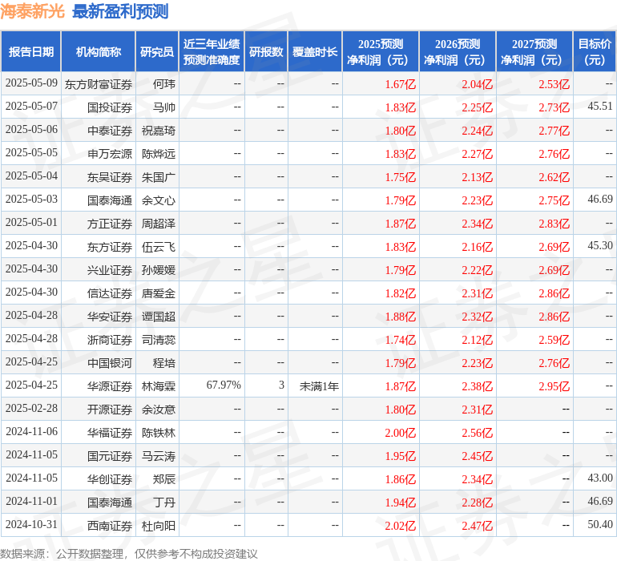The image size is (617, 561).
Task: Click researcher name 余文心
Action: (x=159, y=200)
